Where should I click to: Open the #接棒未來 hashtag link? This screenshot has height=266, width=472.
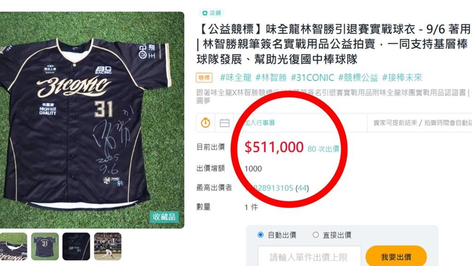402,78
